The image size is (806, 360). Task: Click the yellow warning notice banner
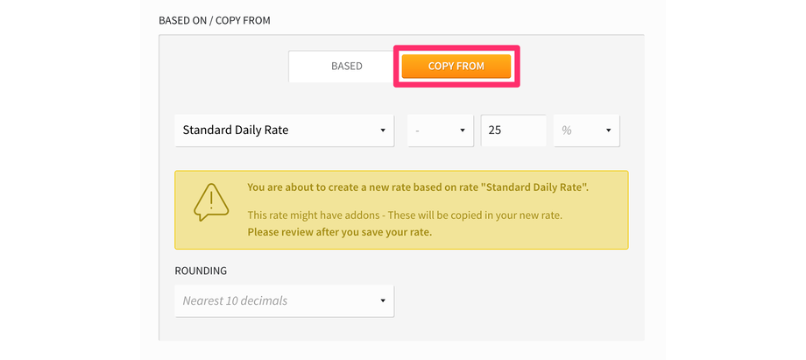pos(401,210)
